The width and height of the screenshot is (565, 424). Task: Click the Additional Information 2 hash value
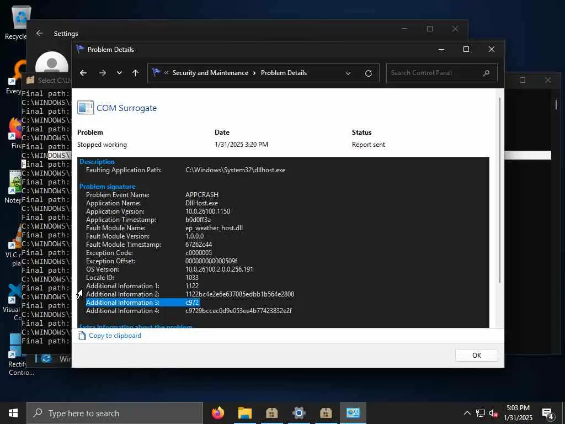click(239, 294)
